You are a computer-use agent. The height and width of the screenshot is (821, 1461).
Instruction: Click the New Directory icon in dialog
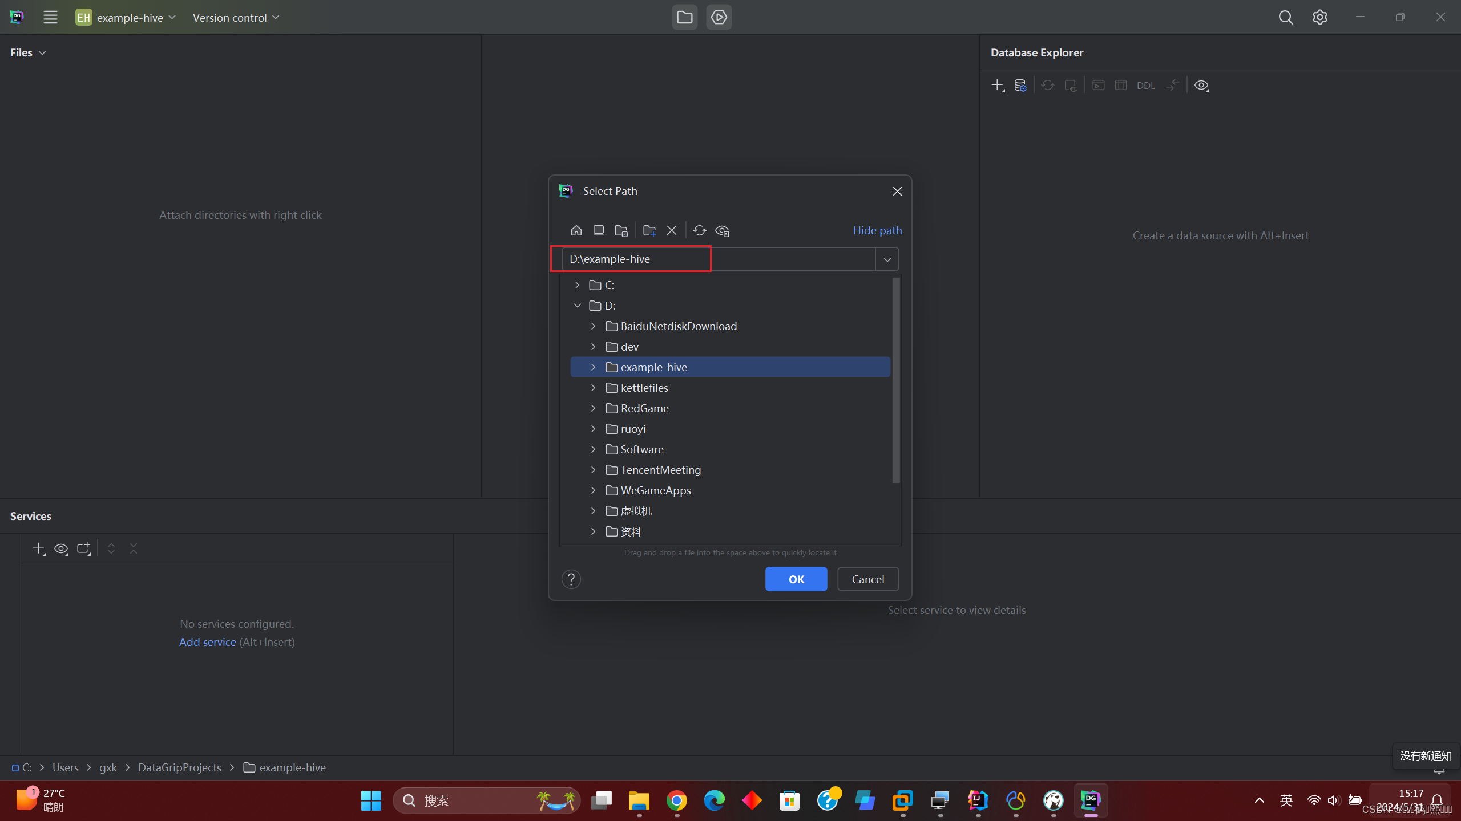click(x=649, y=230)
